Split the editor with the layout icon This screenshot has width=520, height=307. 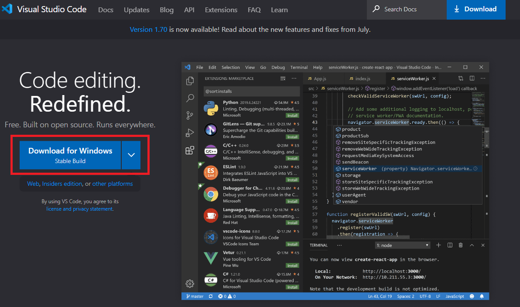[472, 78]
